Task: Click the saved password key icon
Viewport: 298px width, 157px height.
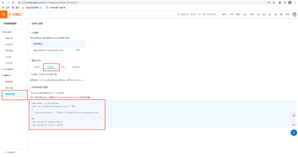Action: (269, 3)
